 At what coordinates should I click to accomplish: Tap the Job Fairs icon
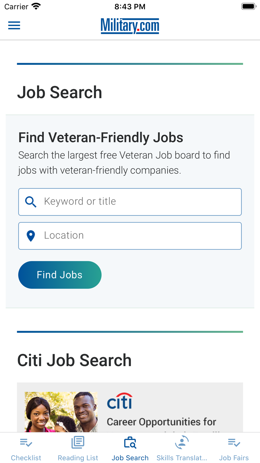coord(234,442)
